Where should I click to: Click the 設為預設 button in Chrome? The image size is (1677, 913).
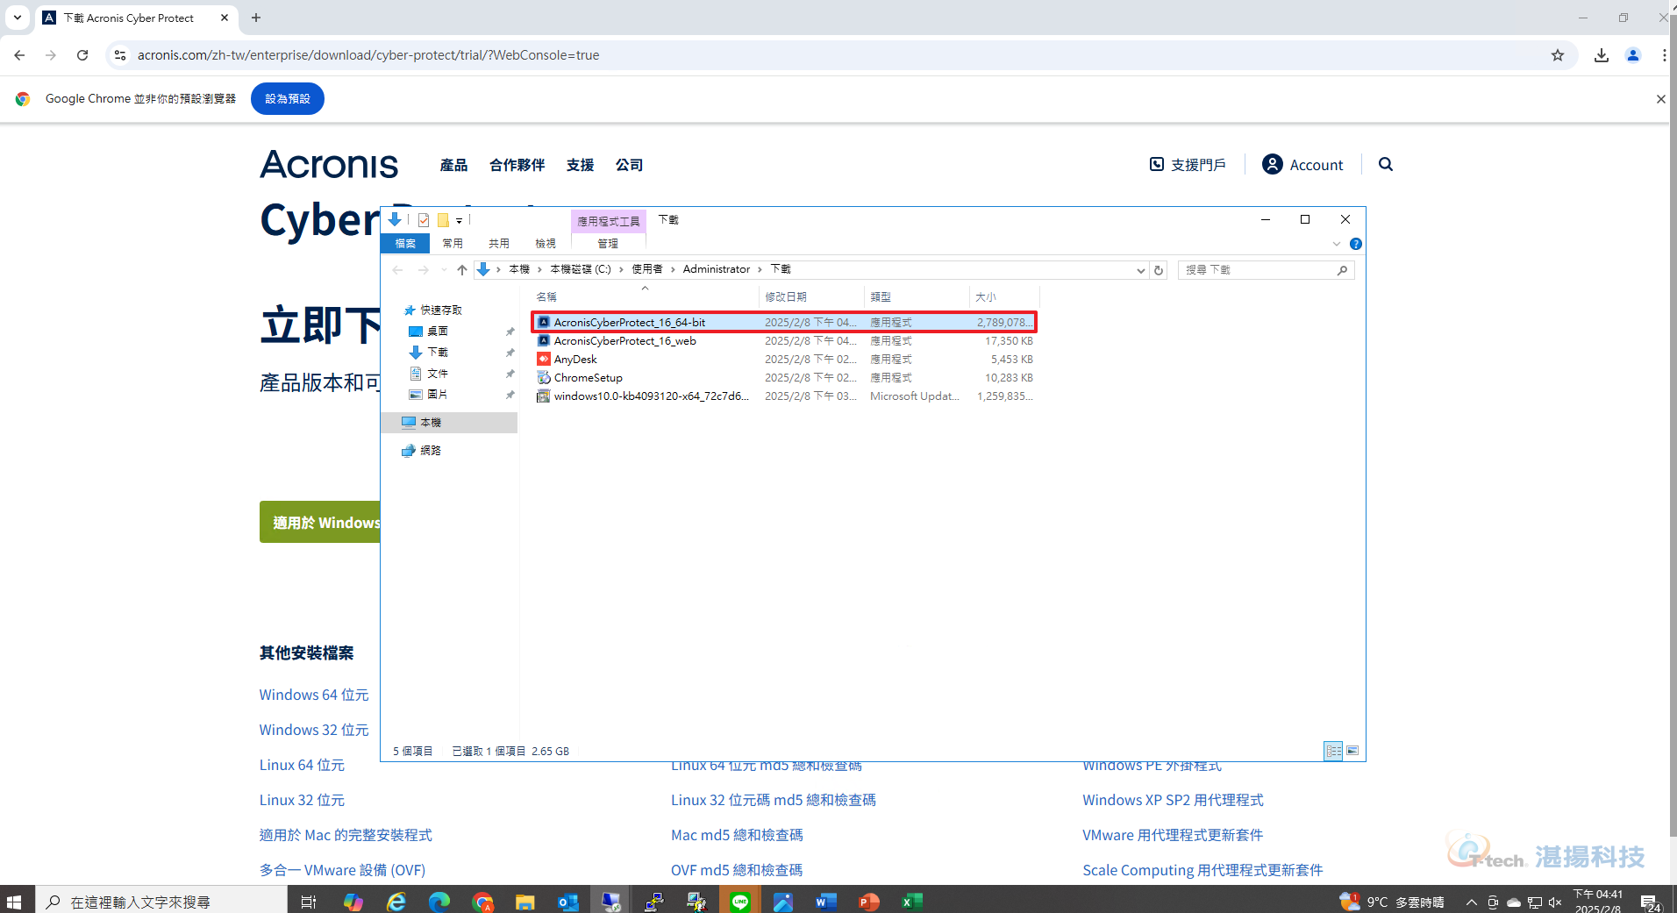pyautogui.click(x=288, y=99)
